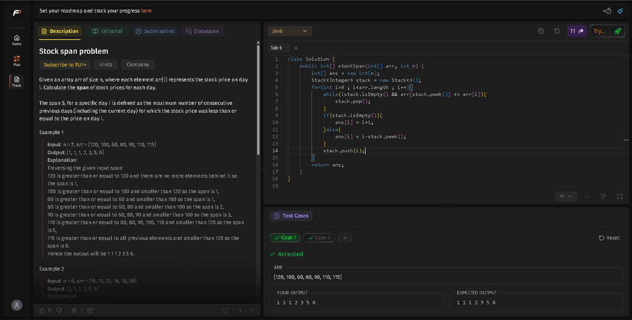
Task: Click code line 'ans[i] = i+1;'
Action: click(354, 122)
